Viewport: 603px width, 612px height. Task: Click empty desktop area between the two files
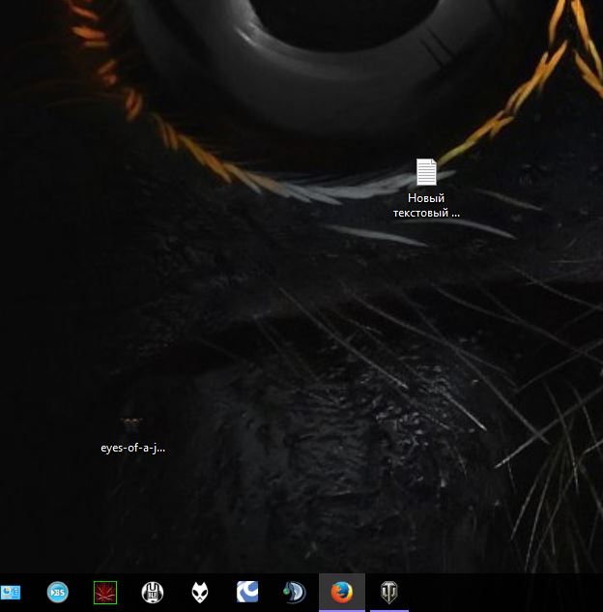pos(280,319)
